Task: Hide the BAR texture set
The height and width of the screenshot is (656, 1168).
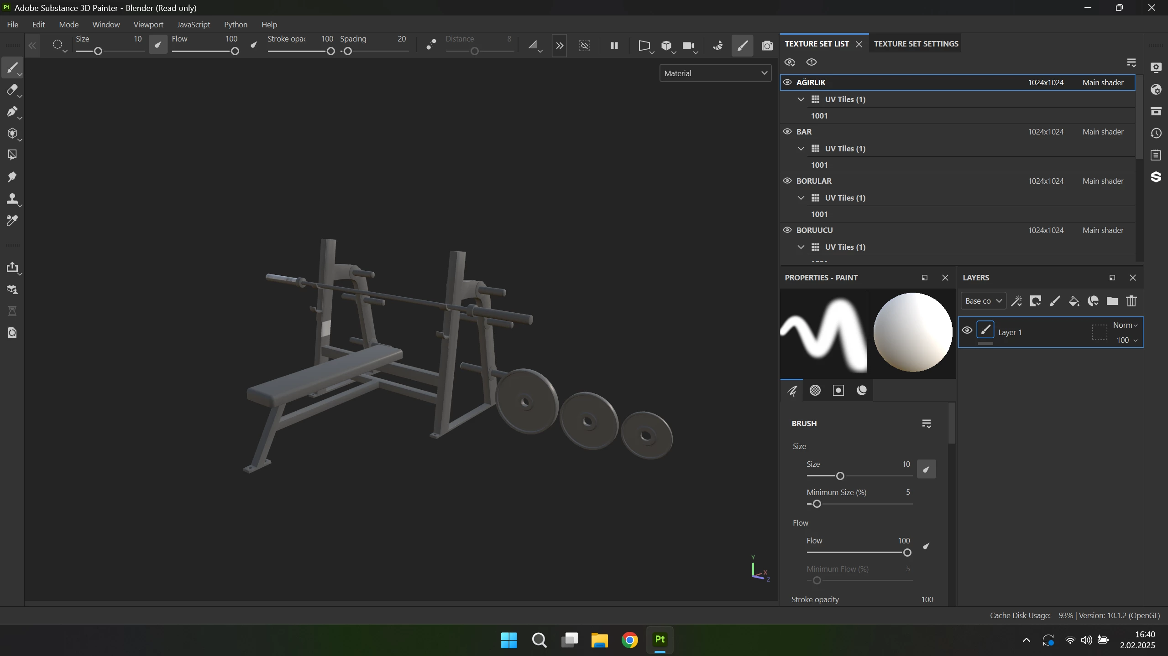Action: [x=787, y=132]
